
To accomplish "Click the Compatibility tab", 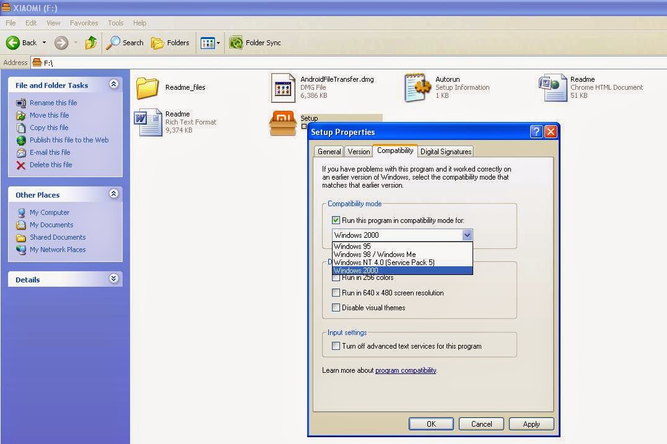I will [395, 150].
